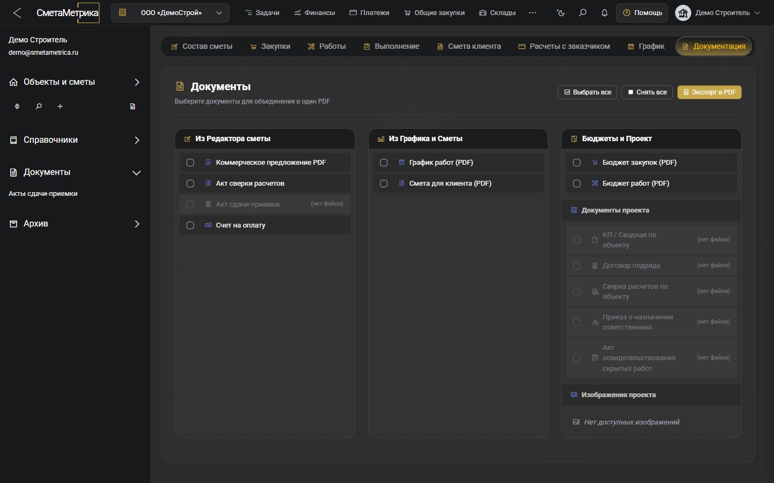Viewport: 774px width, 483px height.
Task: Switch to Выполнение tab
Action: [x=391, y=47]
